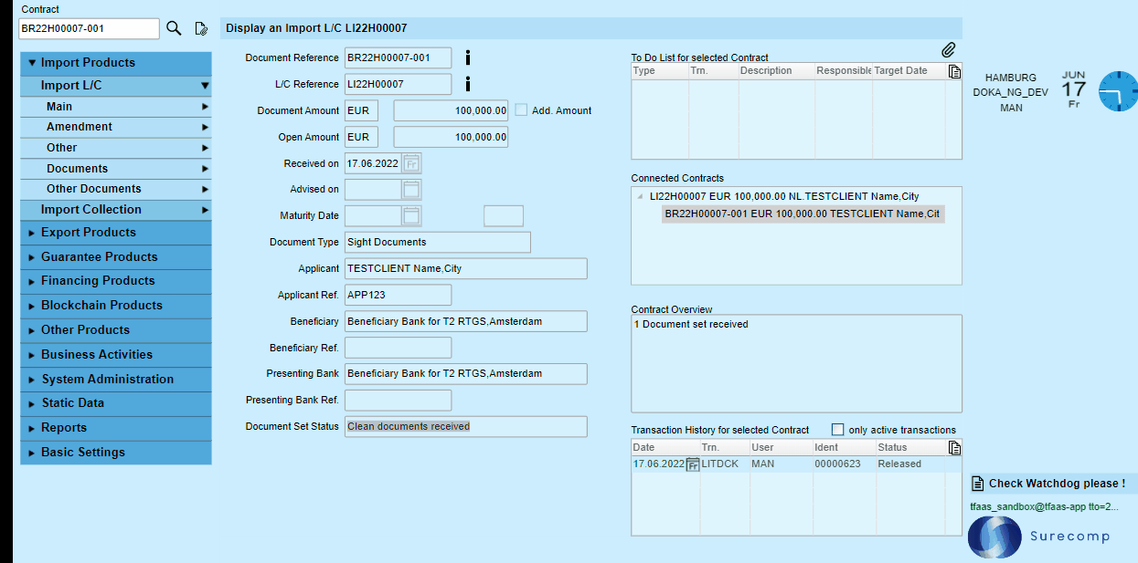Image resolution: width=1138 pixels, height=563 pixels.
Task: Click the To Do List export icon
Action: tap(954, 71)
